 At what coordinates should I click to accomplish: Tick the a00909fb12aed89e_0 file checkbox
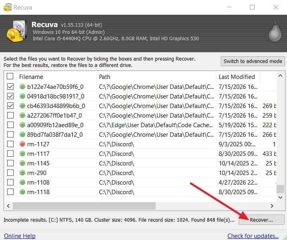(10, 125)
